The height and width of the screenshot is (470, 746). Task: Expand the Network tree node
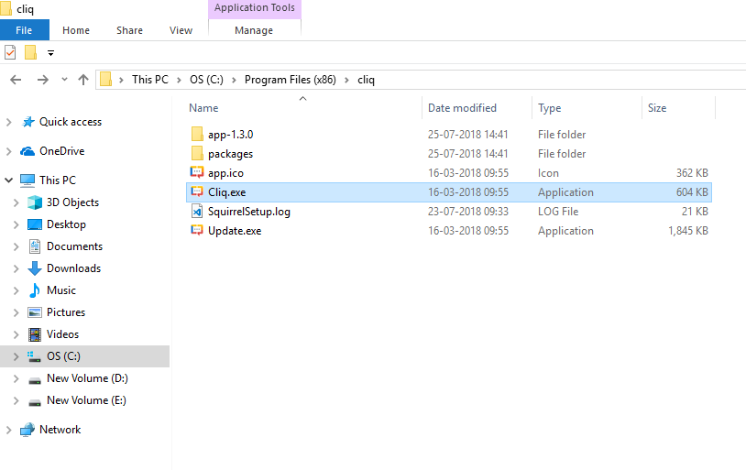coord(8,430)
